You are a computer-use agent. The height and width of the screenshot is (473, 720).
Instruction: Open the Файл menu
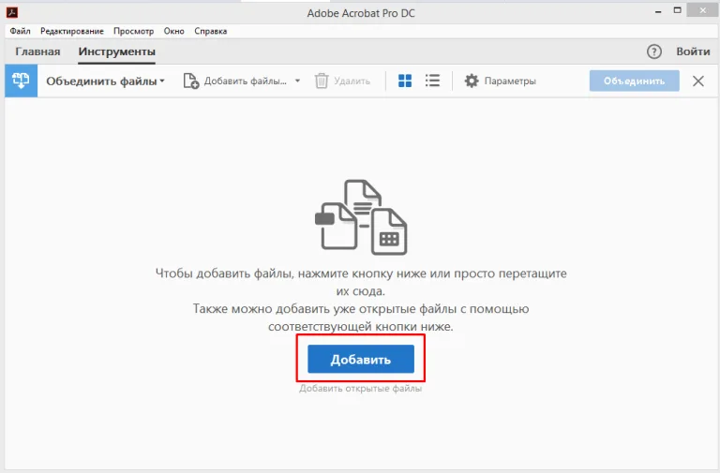20,31
